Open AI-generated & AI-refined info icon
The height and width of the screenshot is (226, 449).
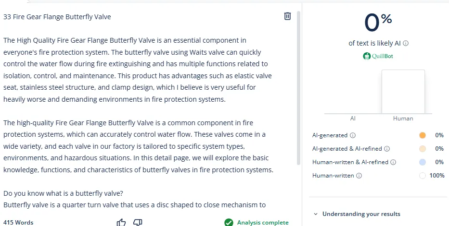pos(387,149)
